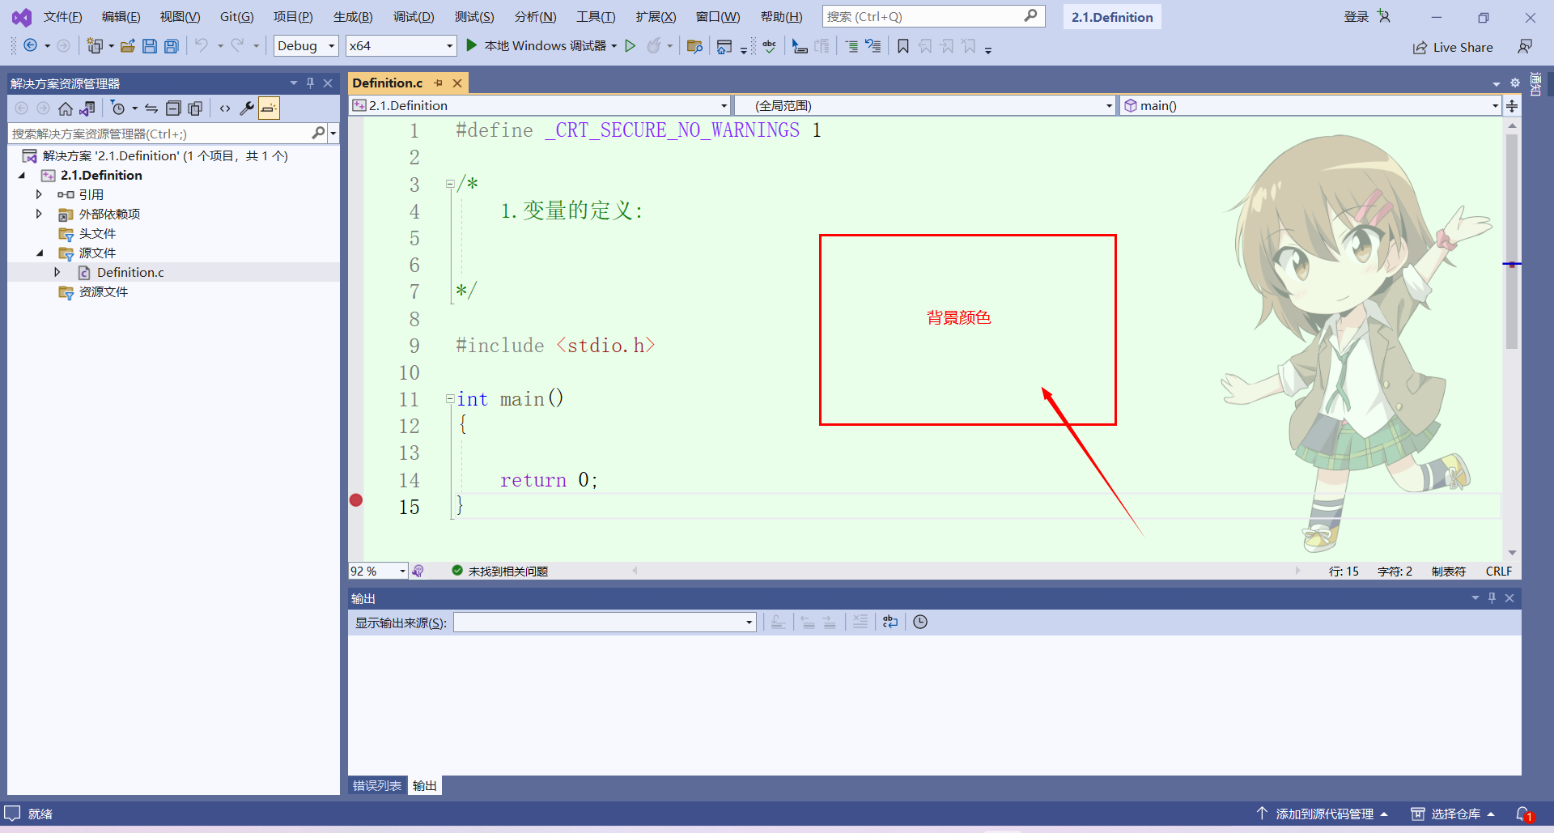Collapse the 源文件 folder
The width and height of the screenshot is (1554, 833).
tap(40, 253)
